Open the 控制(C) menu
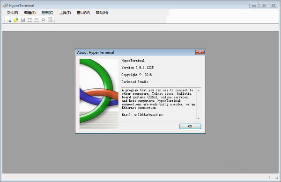This screenshot has height=182, width=281. 47,13
